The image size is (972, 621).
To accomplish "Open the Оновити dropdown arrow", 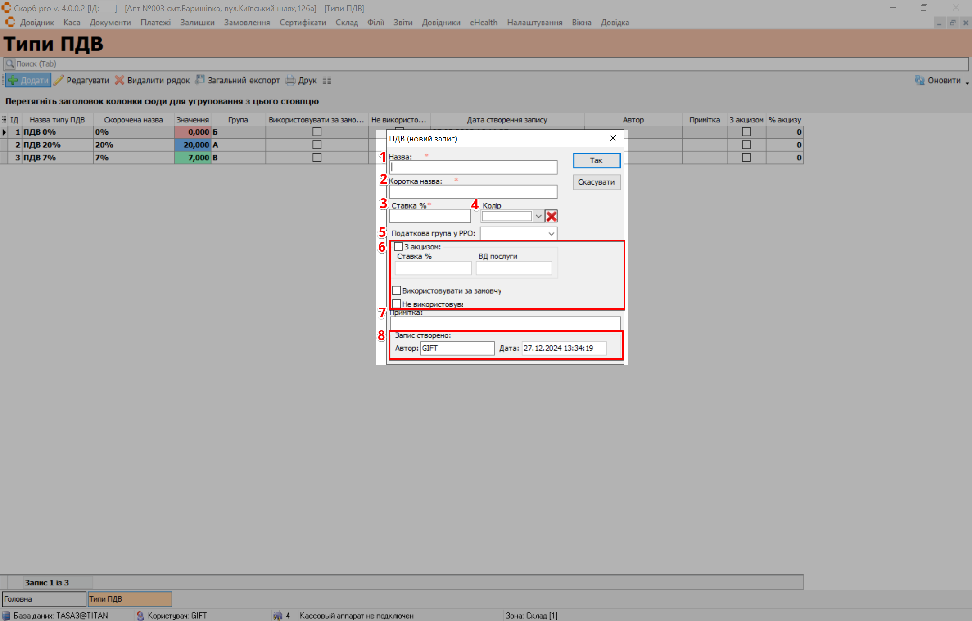I will click(967, 83).
